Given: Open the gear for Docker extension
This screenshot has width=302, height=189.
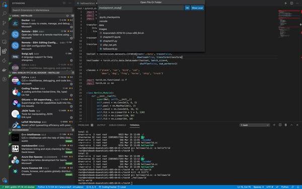Looking at the screenshot, I should tap(71, 27).
